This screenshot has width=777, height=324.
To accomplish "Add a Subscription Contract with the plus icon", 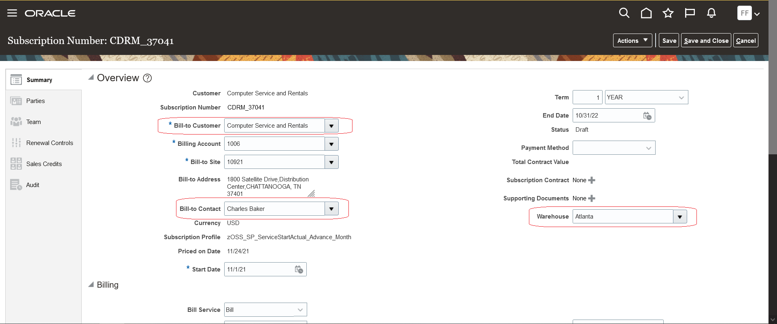I will [x=592, y=180].
